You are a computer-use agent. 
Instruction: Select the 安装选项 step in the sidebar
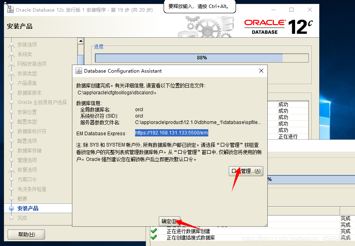(27, 45)
